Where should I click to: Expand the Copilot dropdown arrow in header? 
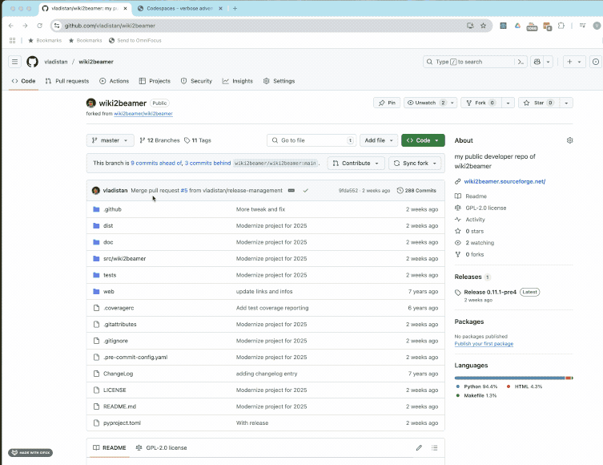pyautogui.click(x=548, y=62)
